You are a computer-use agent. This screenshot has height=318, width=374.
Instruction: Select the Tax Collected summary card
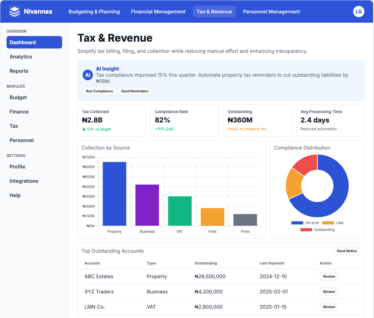[112, 121]
